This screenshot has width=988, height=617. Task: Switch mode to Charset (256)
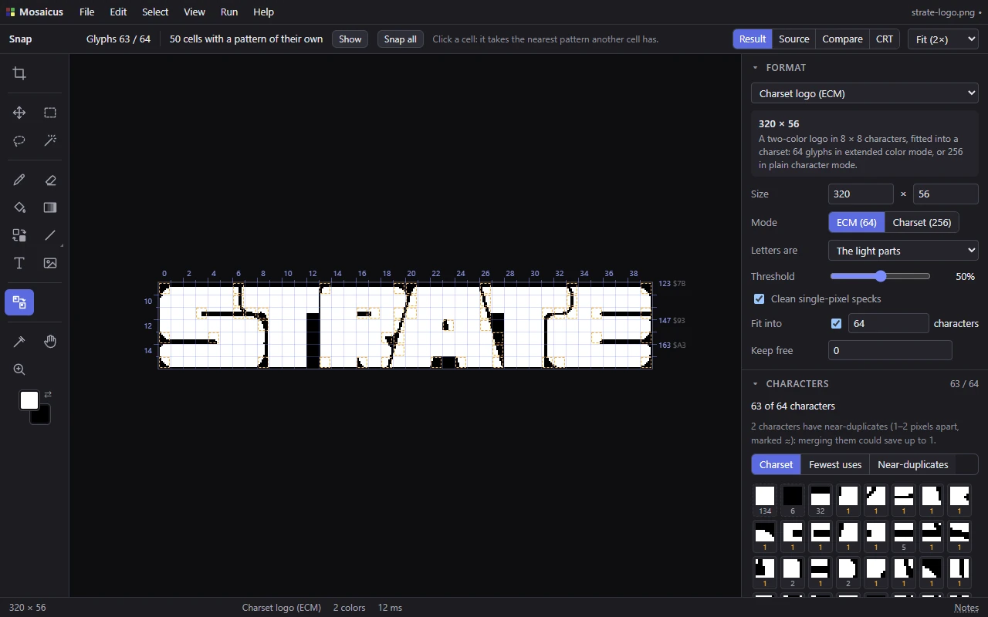(922, 222)
